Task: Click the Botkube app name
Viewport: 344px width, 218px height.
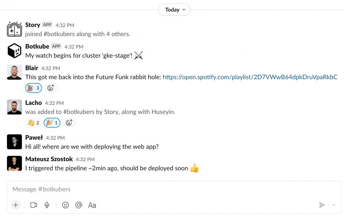Action: pos(37,46)
